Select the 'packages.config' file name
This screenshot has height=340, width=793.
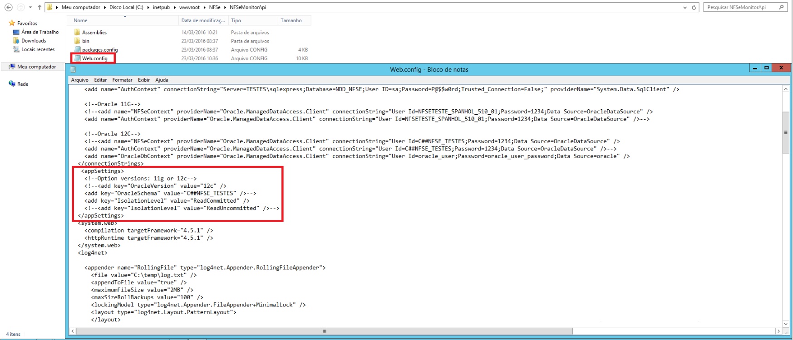pos(100,50)
